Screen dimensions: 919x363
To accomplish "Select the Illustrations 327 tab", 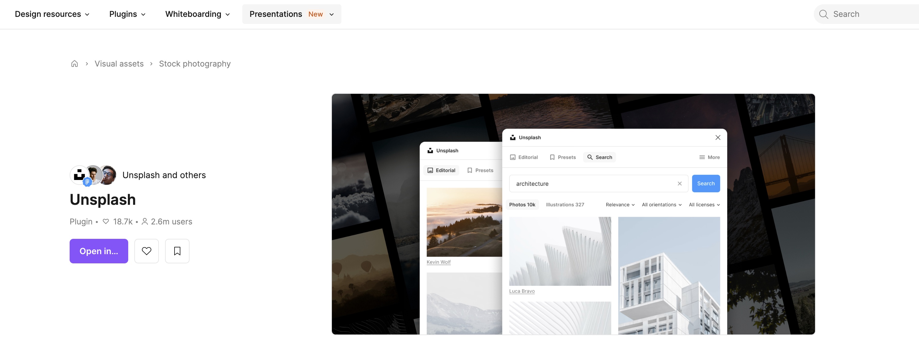I will click(565, 205).
